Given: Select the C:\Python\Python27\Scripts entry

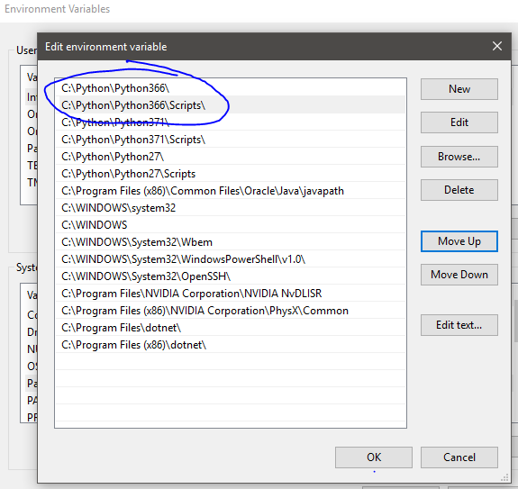Looking at the screenshot, I should 231,174.
